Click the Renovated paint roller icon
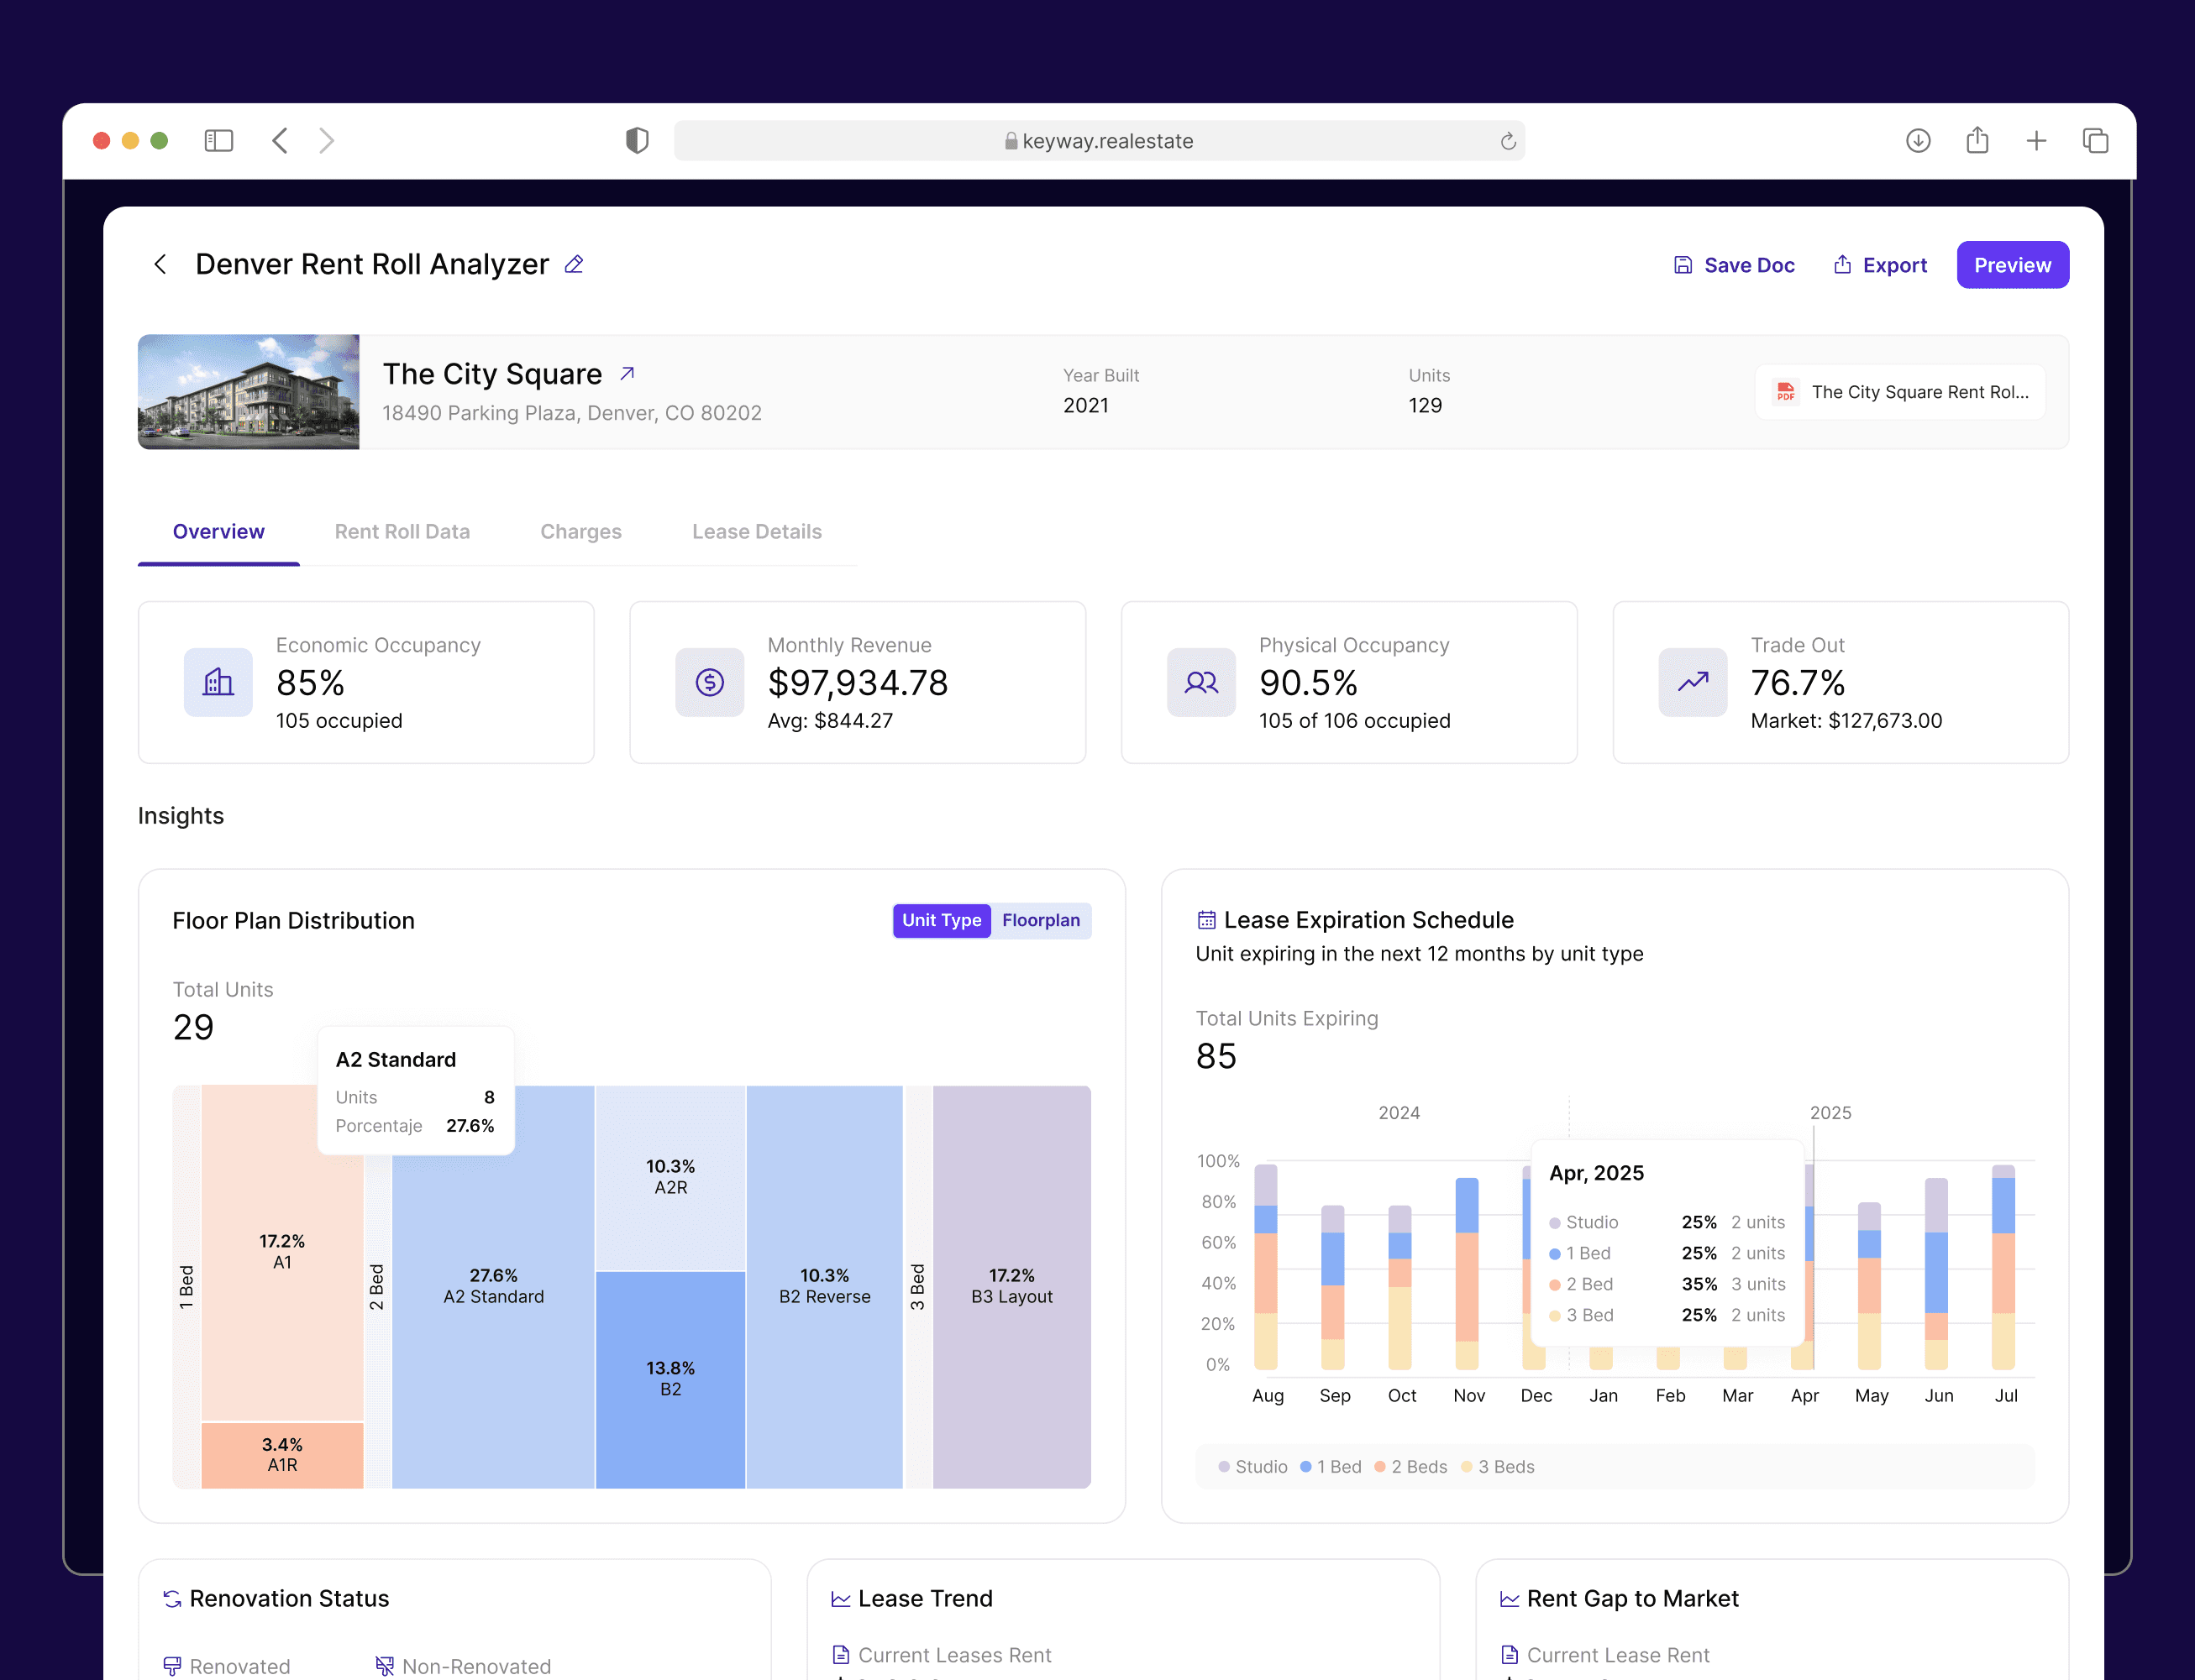Screen dimensions: 2195x1680 tap(172, 1666)
